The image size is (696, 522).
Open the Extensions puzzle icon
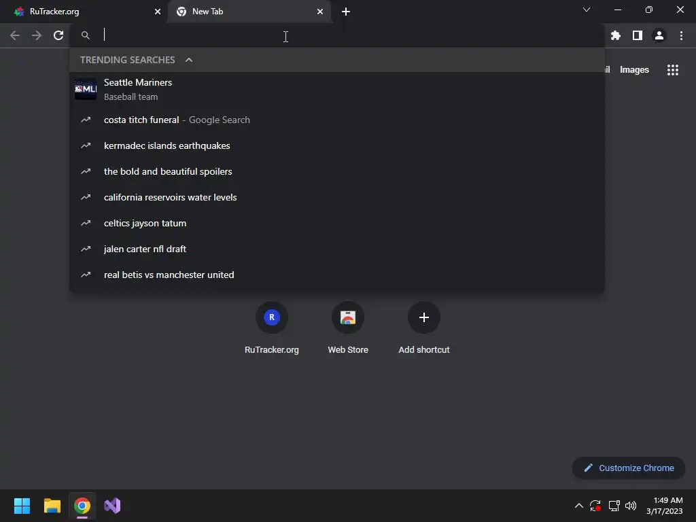click(x=616, y=35)
